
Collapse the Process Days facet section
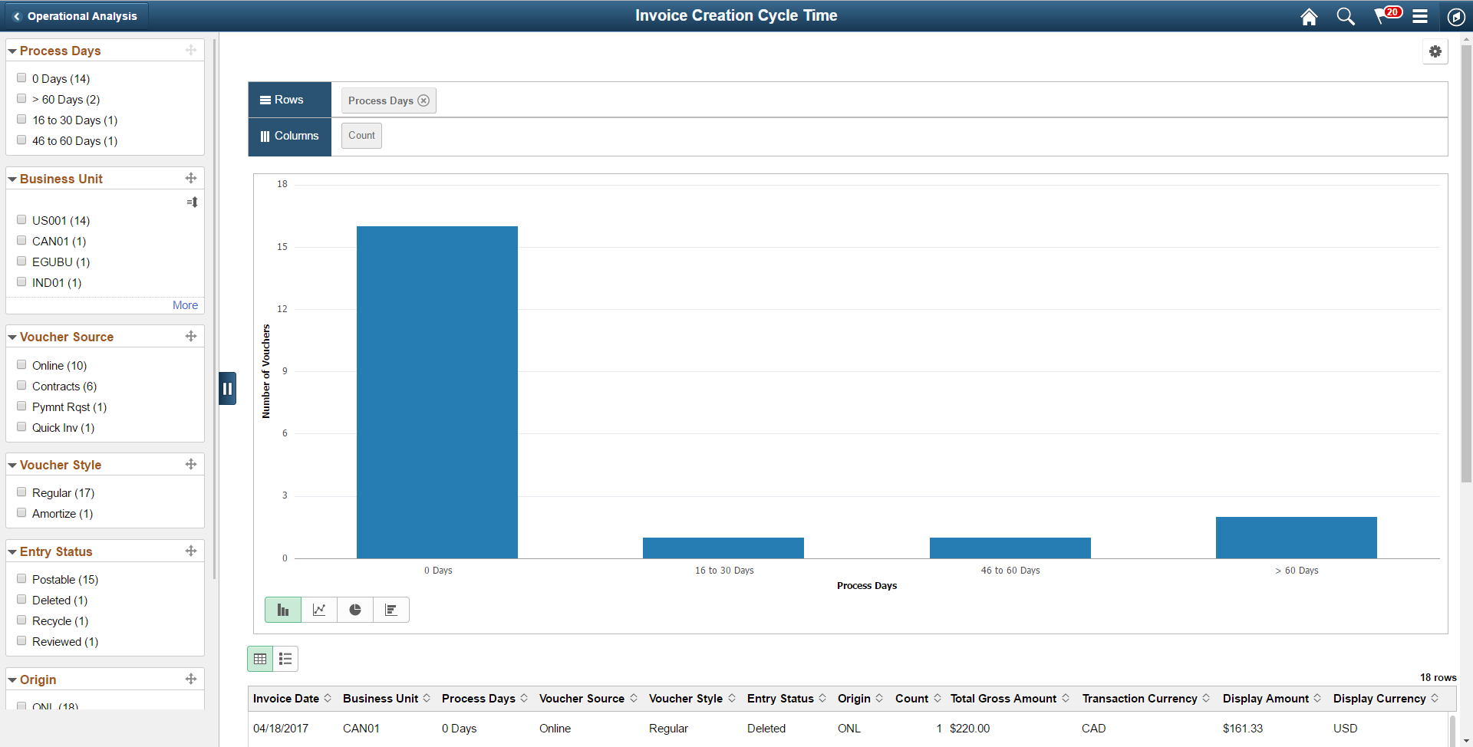(12, 50)
